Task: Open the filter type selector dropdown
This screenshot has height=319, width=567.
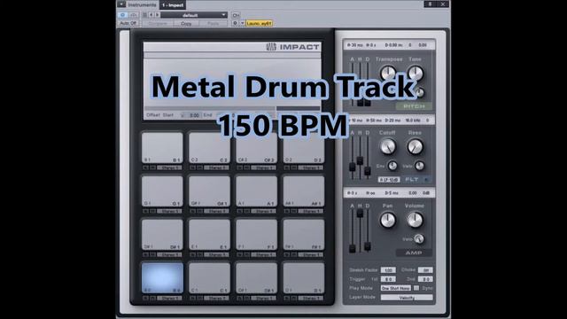Action: click(x=389, y=179)
